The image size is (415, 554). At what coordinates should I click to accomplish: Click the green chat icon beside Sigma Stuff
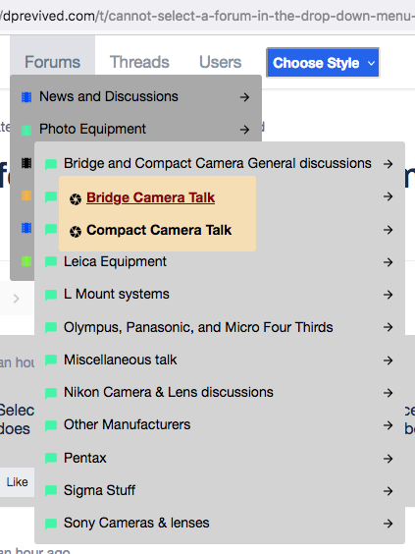pos(51,490)
